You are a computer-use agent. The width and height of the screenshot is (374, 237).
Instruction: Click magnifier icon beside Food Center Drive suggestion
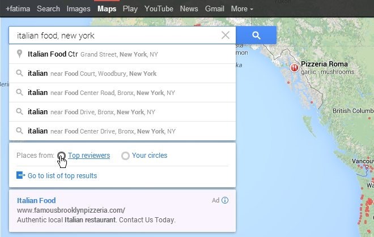(20, 131)
